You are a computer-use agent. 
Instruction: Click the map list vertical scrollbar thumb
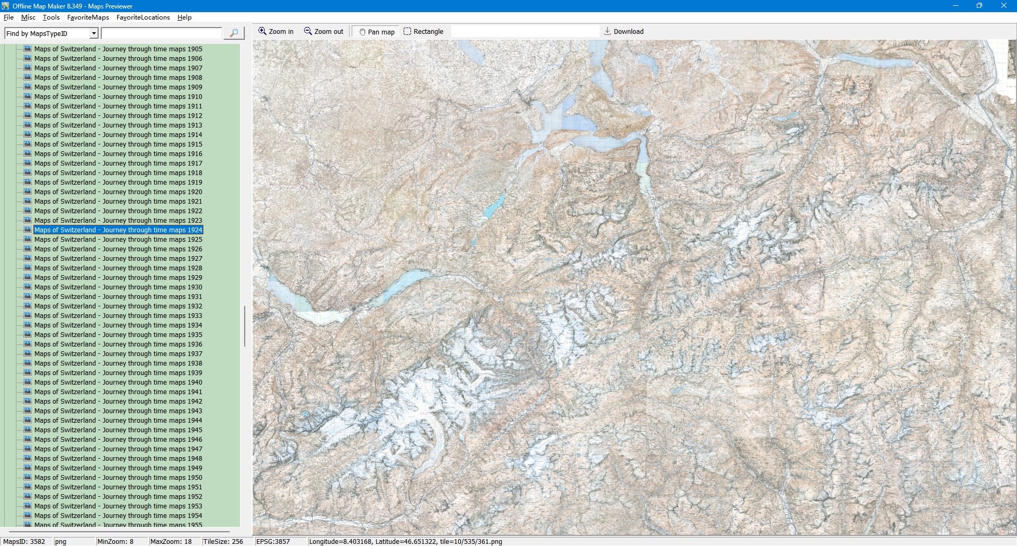pos(244,325)
